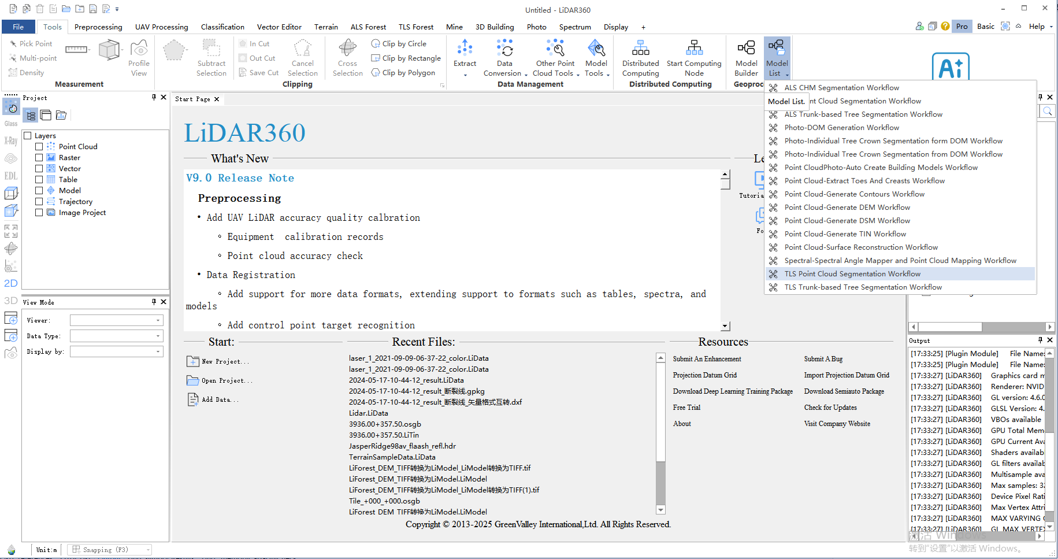Open the Viewer dropdown
The height and width of the screenshot is (559, 1058).
[116, 320]
